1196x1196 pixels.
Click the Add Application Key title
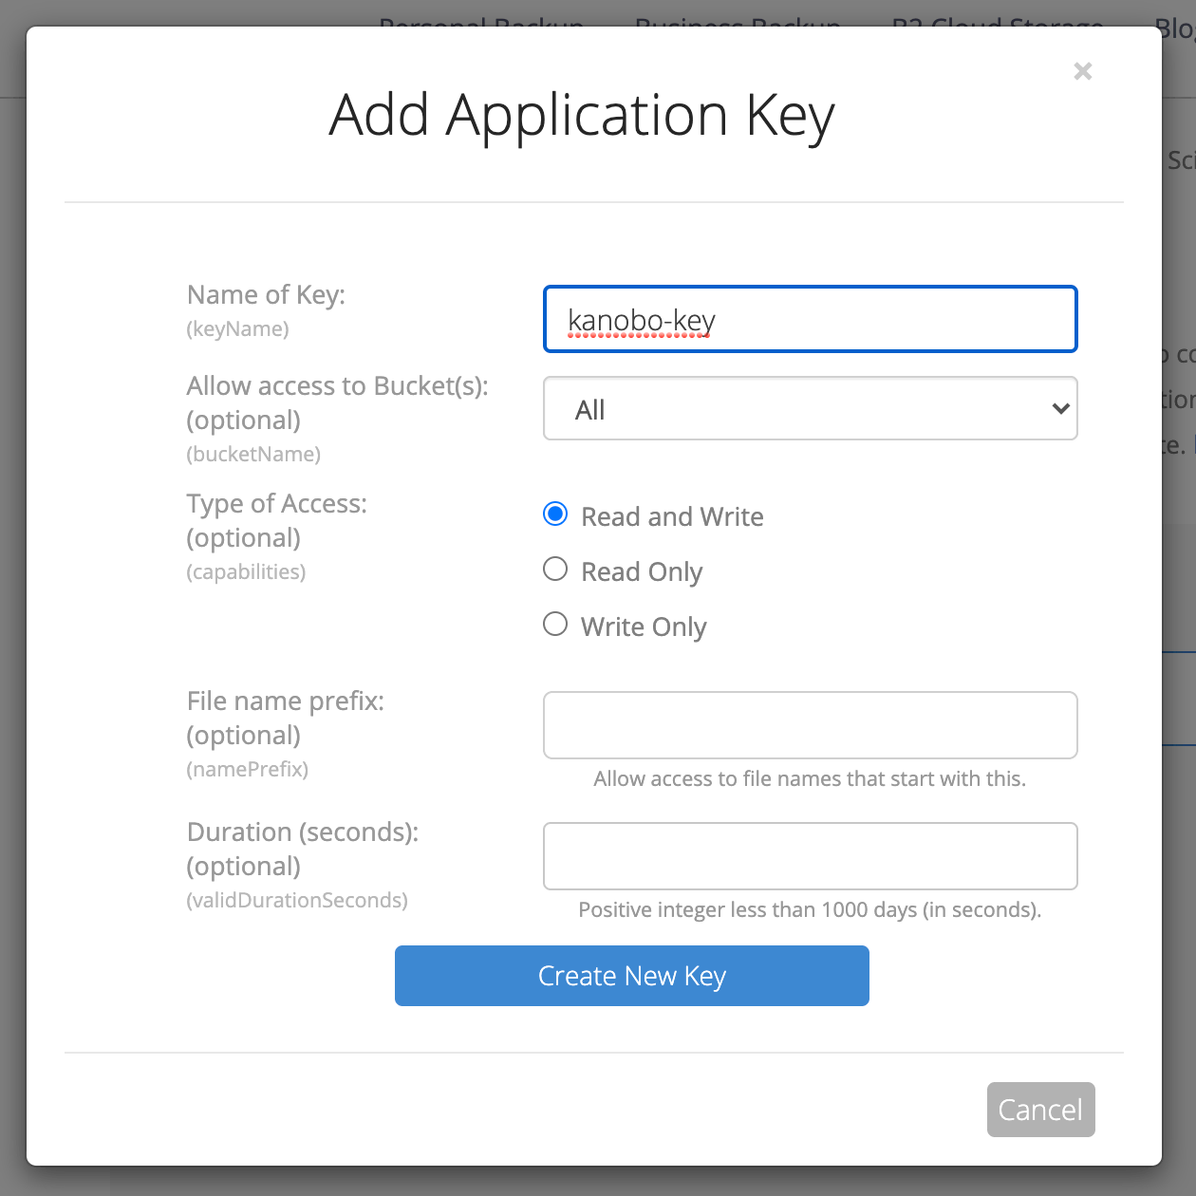pyautogui.click(x=581, y=116)
